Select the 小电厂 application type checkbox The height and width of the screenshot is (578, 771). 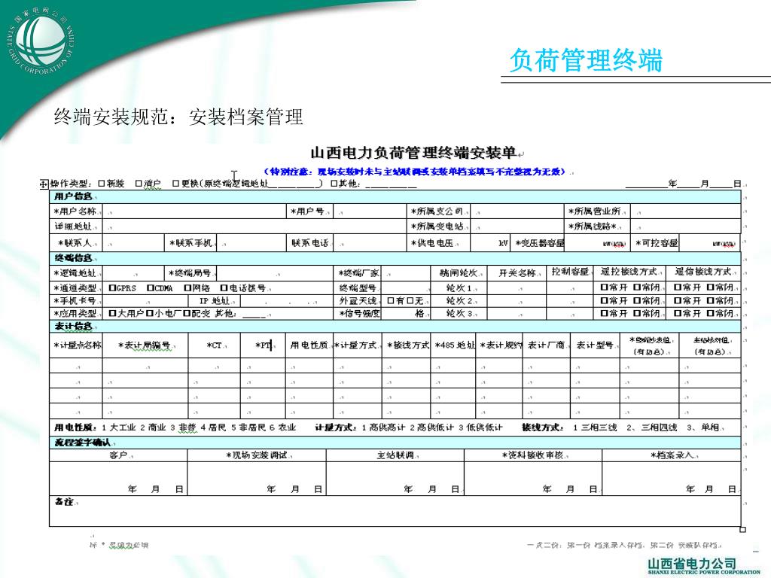coord(149,313)
